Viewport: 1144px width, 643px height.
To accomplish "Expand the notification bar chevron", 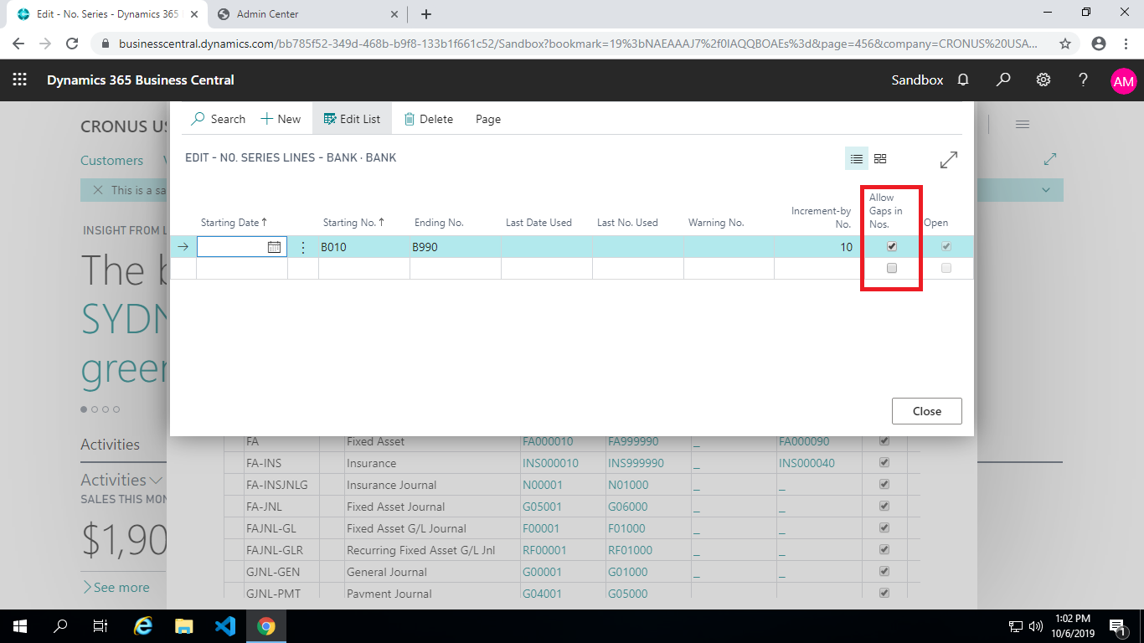I will tap(1046, 190).
